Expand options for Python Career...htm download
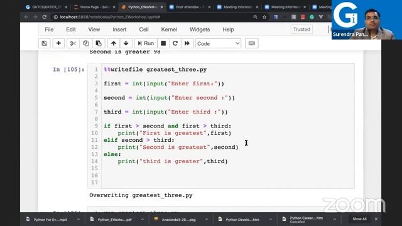 [x=335, y=220]
